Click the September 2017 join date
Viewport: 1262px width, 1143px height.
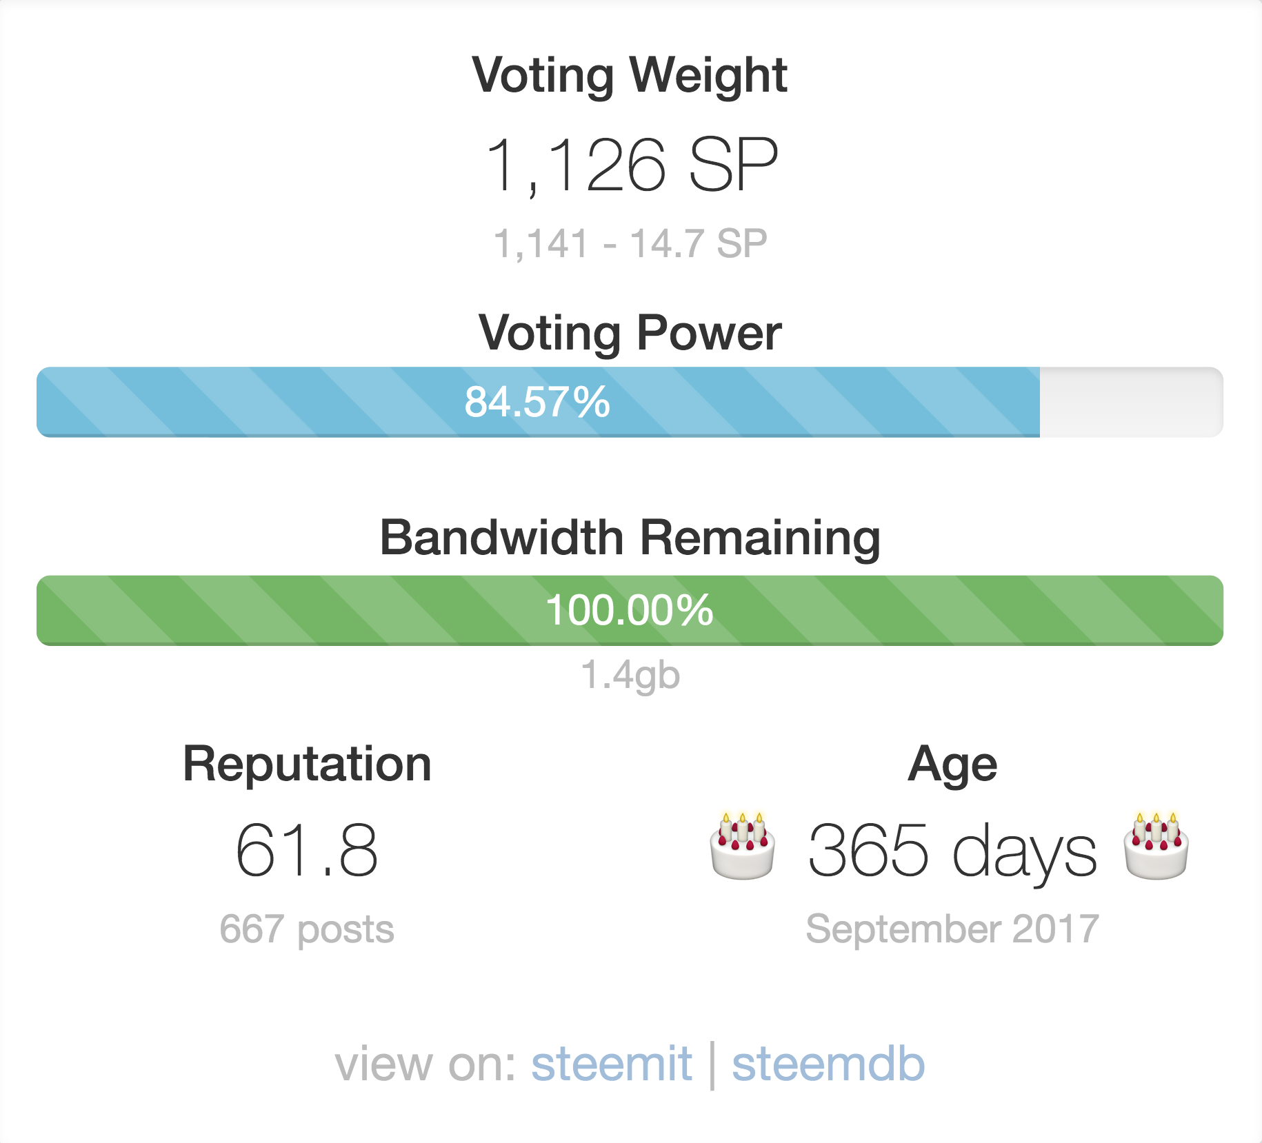click(x=952, y=929)
